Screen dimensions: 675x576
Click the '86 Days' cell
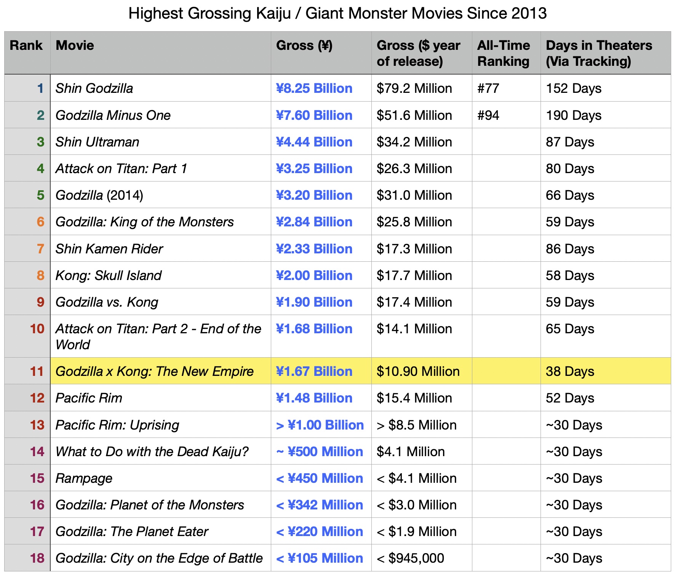606,248
